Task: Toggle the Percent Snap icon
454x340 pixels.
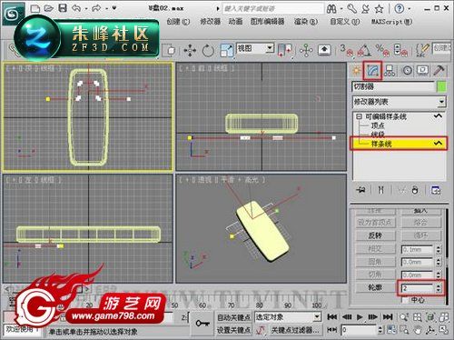Action: point(382,50)
